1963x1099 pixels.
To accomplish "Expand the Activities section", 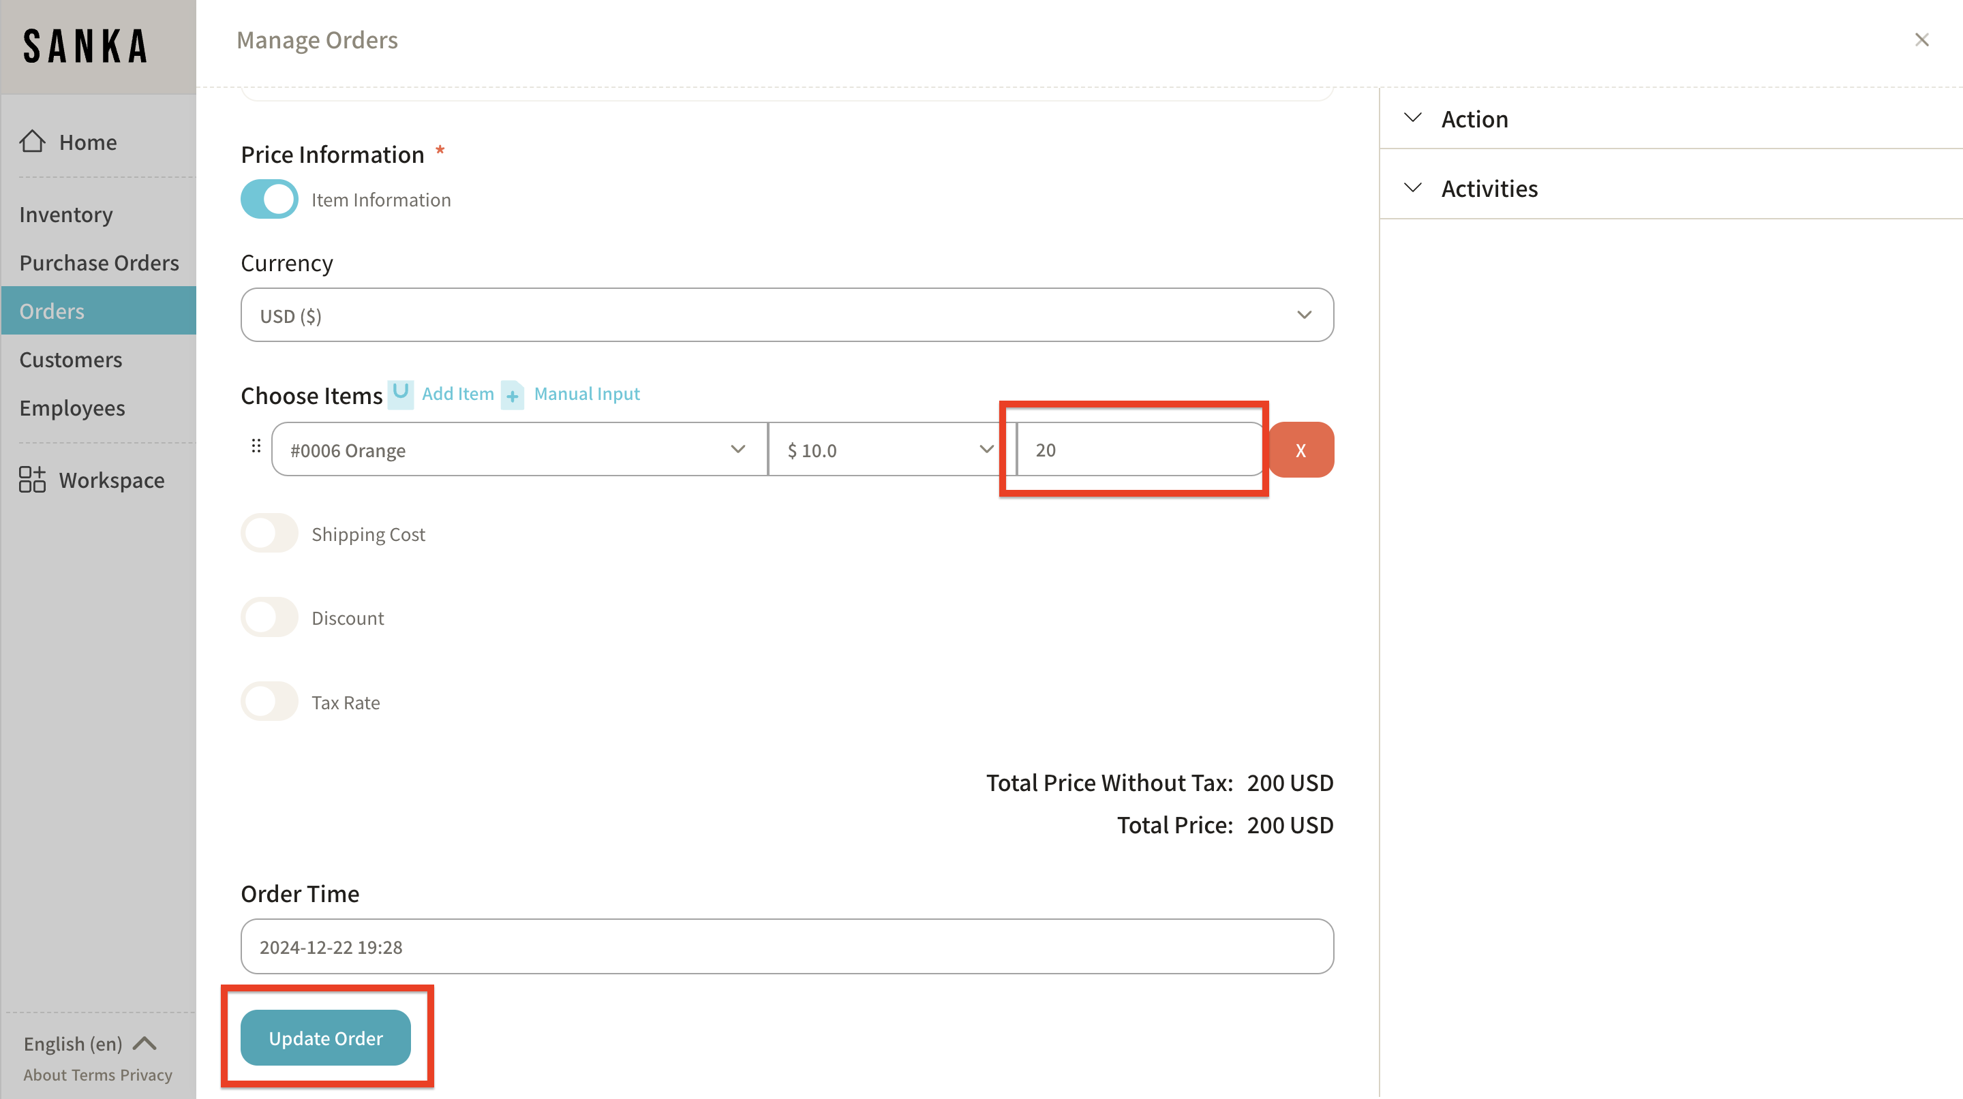I will pyautogui.click(x=1489, y=188).
